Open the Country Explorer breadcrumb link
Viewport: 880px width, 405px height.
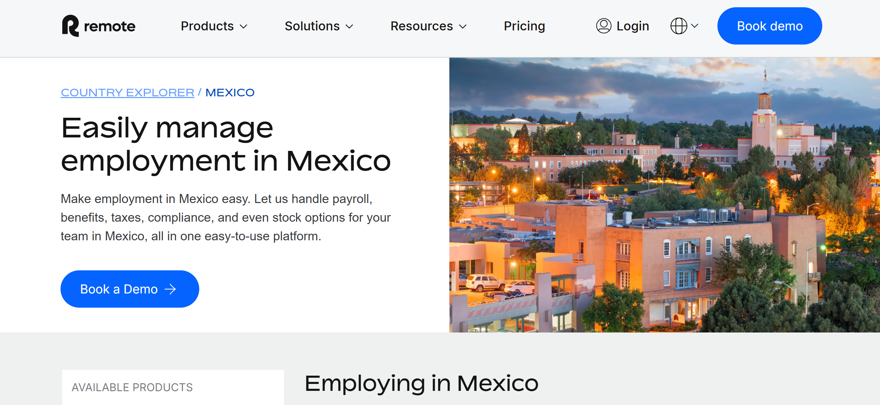point(128,93)
